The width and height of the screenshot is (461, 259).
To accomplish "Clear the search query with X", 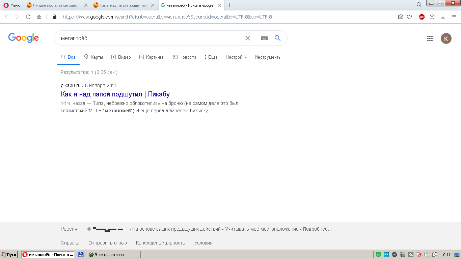I will pyautogui.click(x=248, y=38).
